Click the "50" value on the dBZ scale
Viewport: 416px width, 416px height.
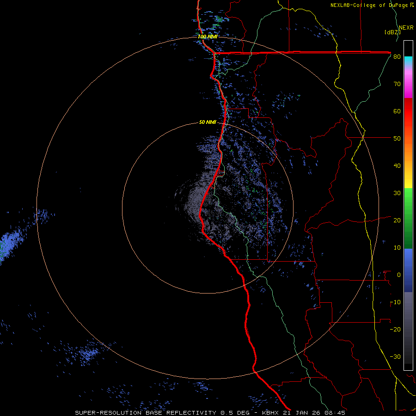pos(397,139)
